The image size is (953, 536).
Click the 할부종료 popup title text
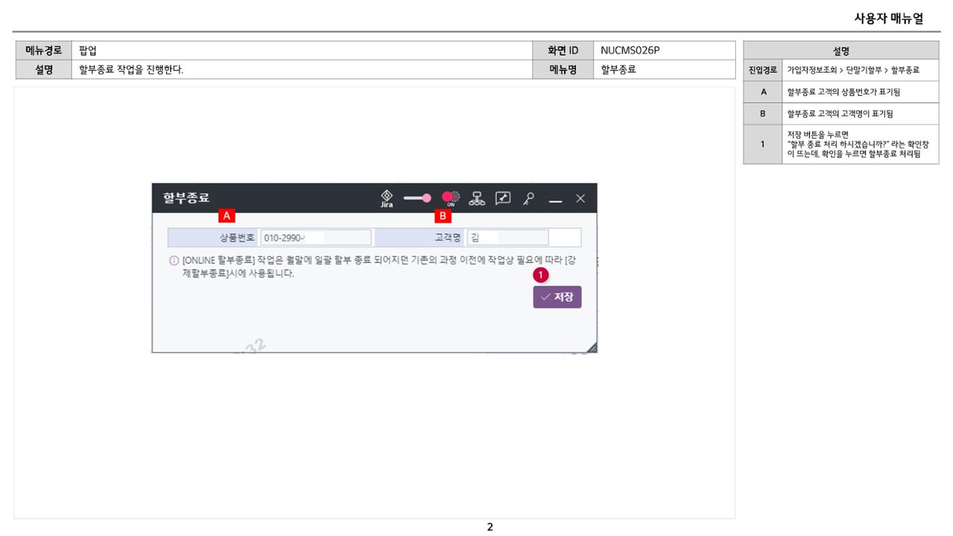[186, 198]
